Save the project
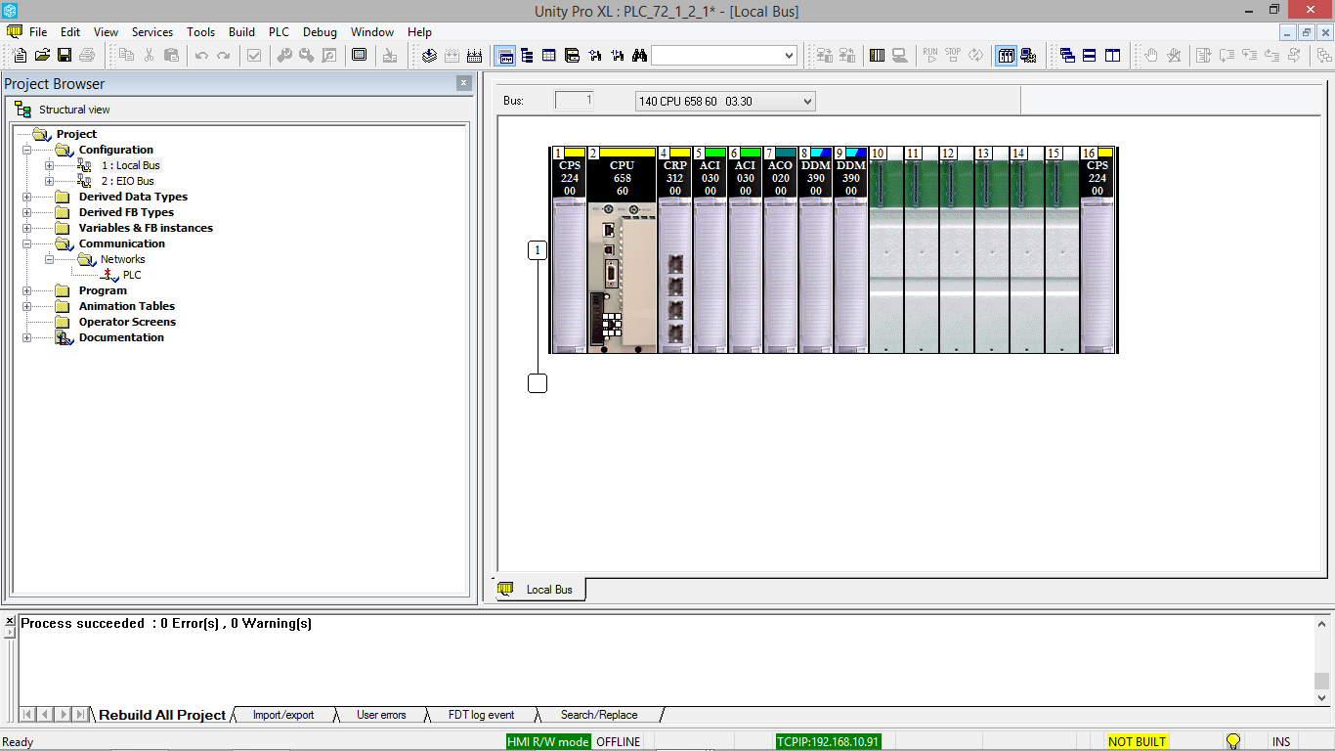 click(63, 56)
